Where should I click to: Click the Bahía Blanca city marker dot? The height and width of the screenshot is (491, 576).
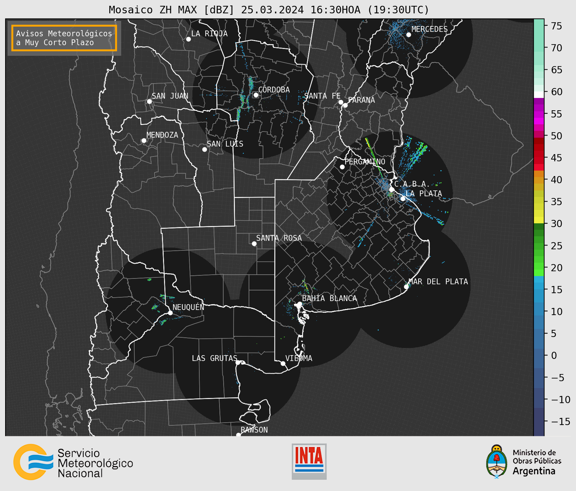299,304
